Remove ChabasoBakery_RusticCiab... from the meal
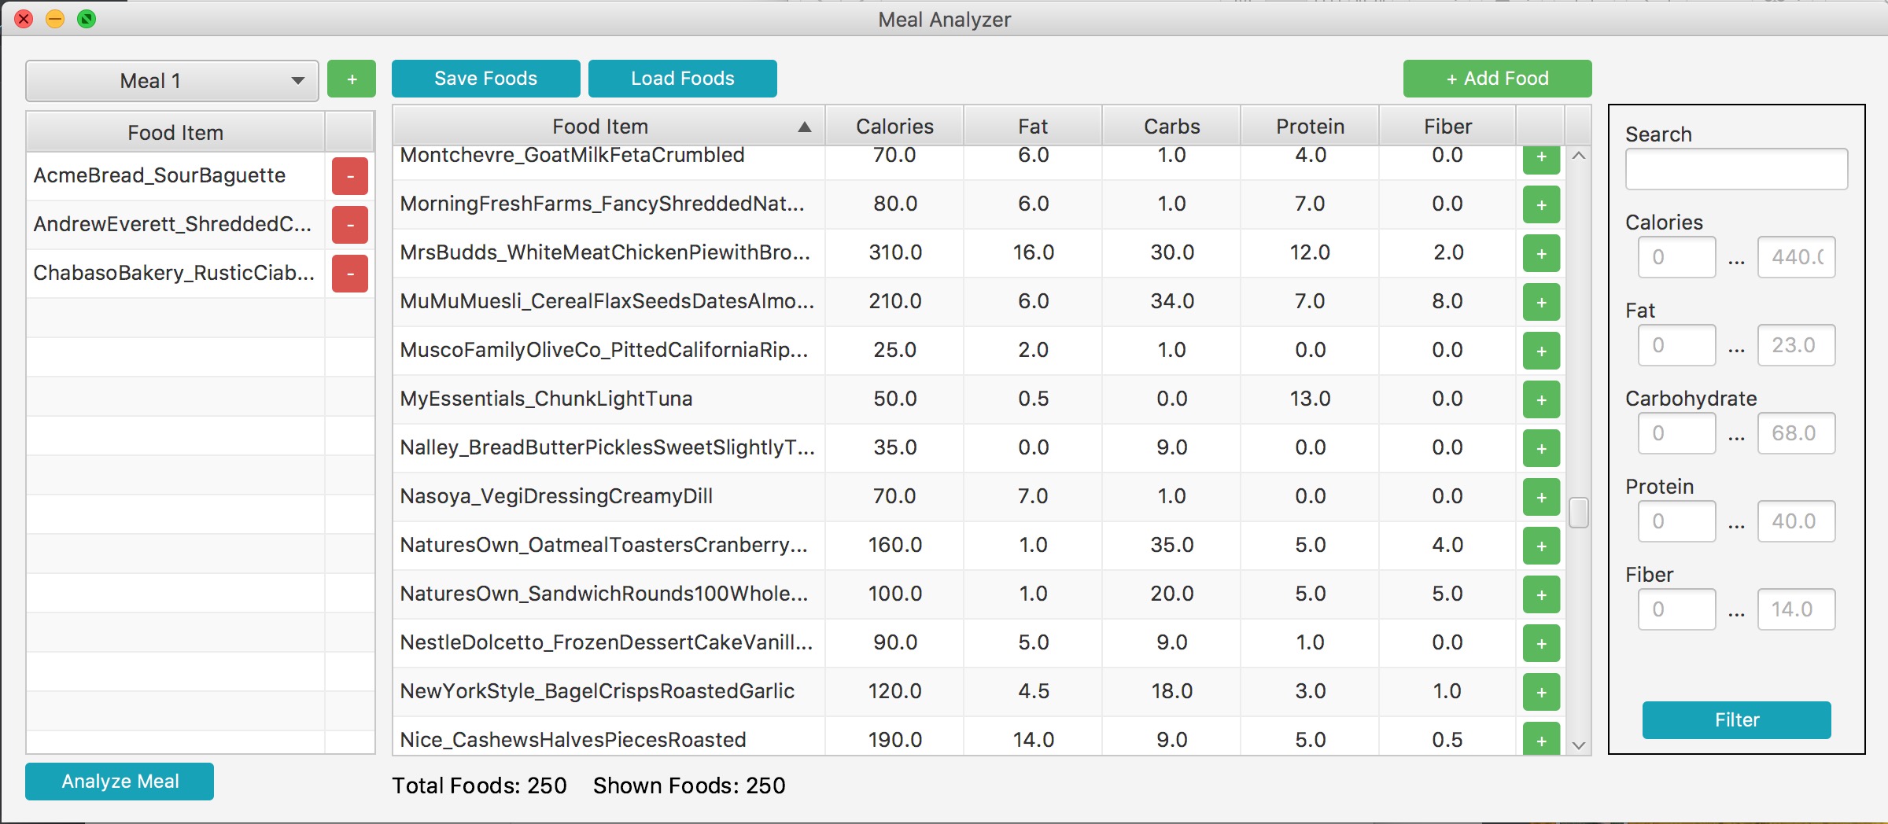Viewport: 1888px width, 824px height. [350, 274]
